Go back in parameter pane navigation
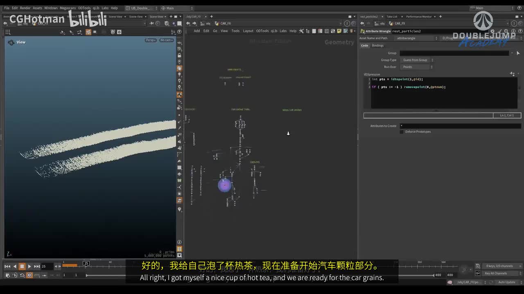This screenshot has width=524, height=294. point(362,24)
